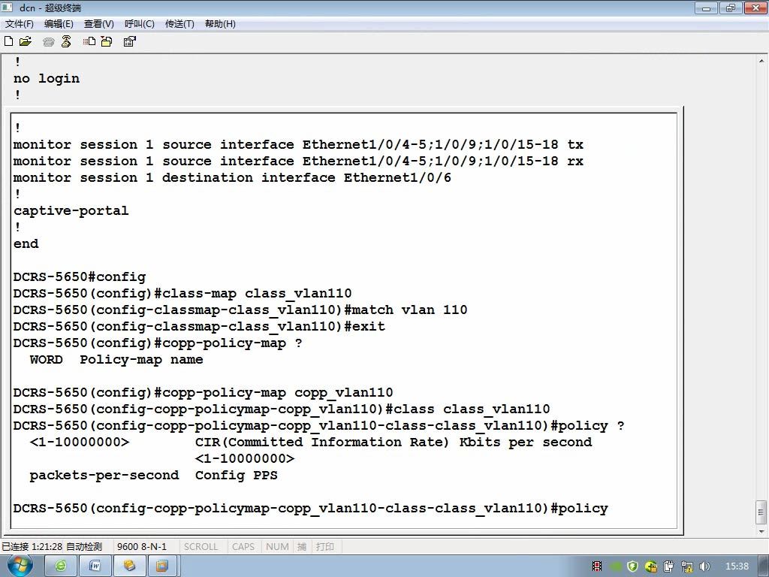The width and height of the screenshot is (769, 577).
Task: Open the 帮助(H) menu
Action: 220,23
